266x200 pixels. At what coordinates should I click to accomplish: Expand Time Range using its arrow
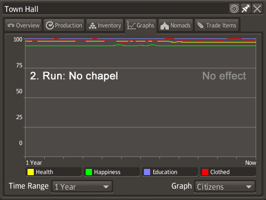(x=106, y=187)
